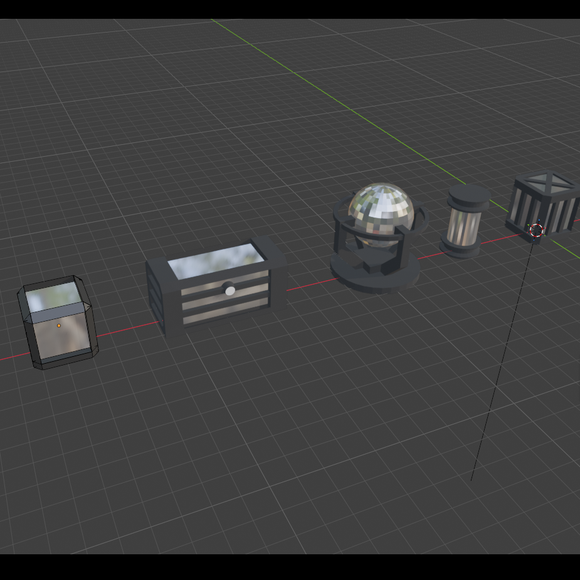Select the glass cube with wireframe outline
The image size is (580, 580).
pos(58,322)
